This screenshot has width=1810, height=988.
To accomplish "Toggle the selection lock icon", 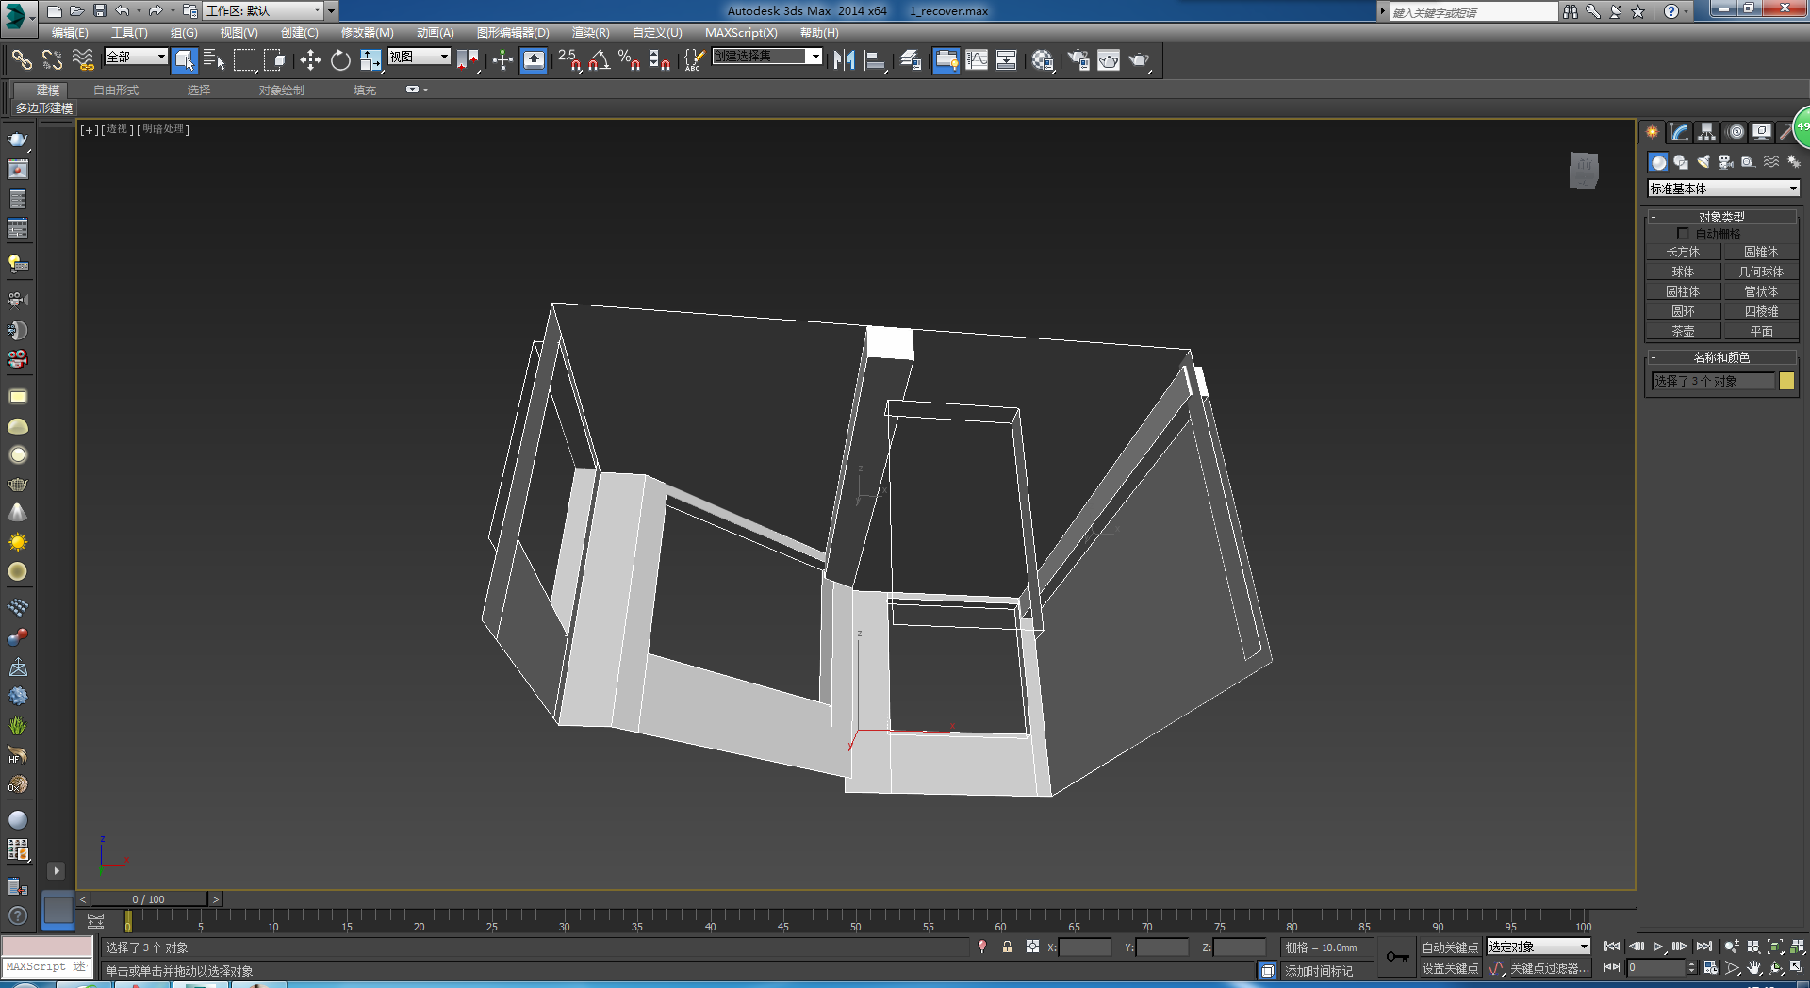I will 1007,947.
